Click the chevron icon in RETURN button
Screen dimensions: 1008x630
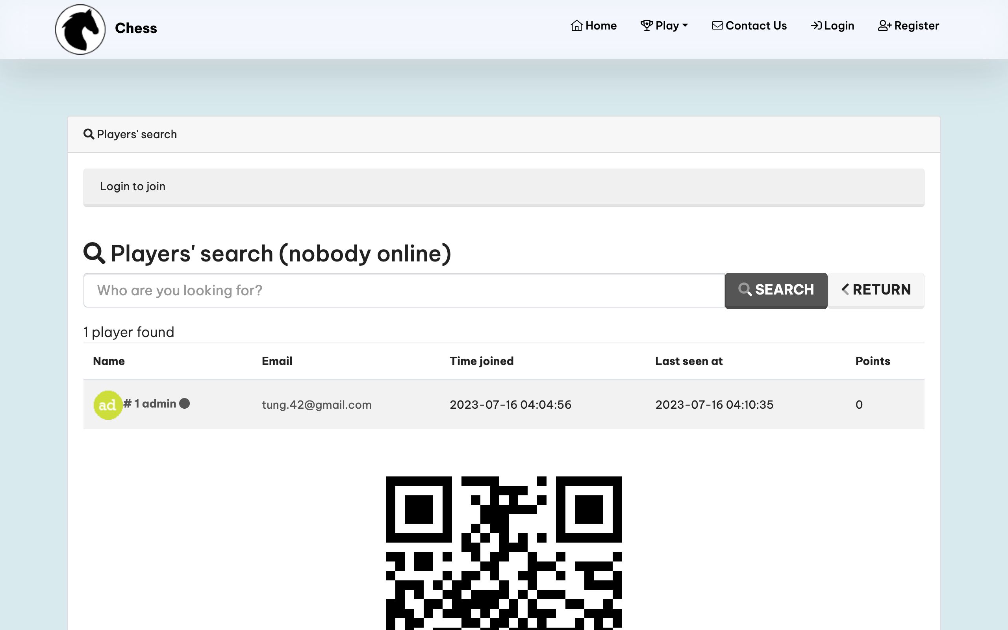[845, 289]
